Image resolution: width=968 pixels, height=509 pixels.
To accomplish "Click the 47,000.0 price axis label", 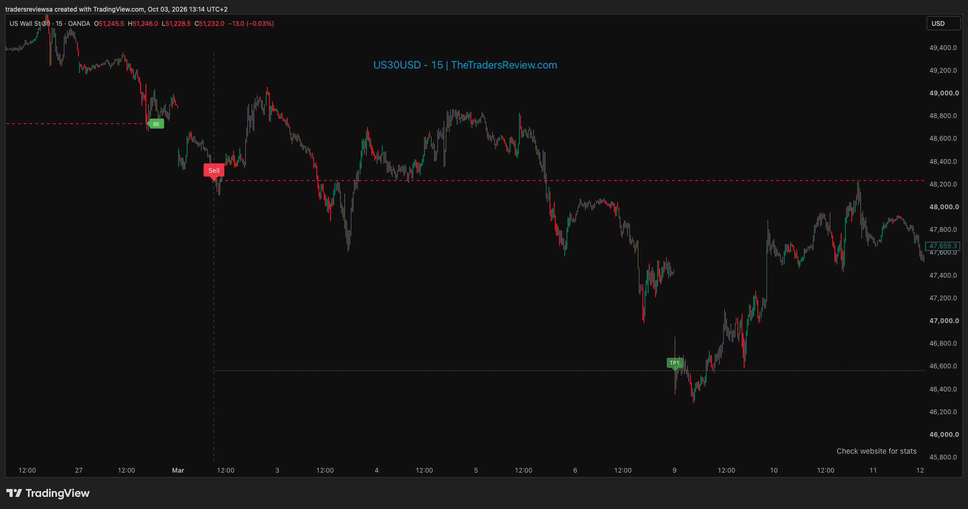I will click(x=944, y=320).
